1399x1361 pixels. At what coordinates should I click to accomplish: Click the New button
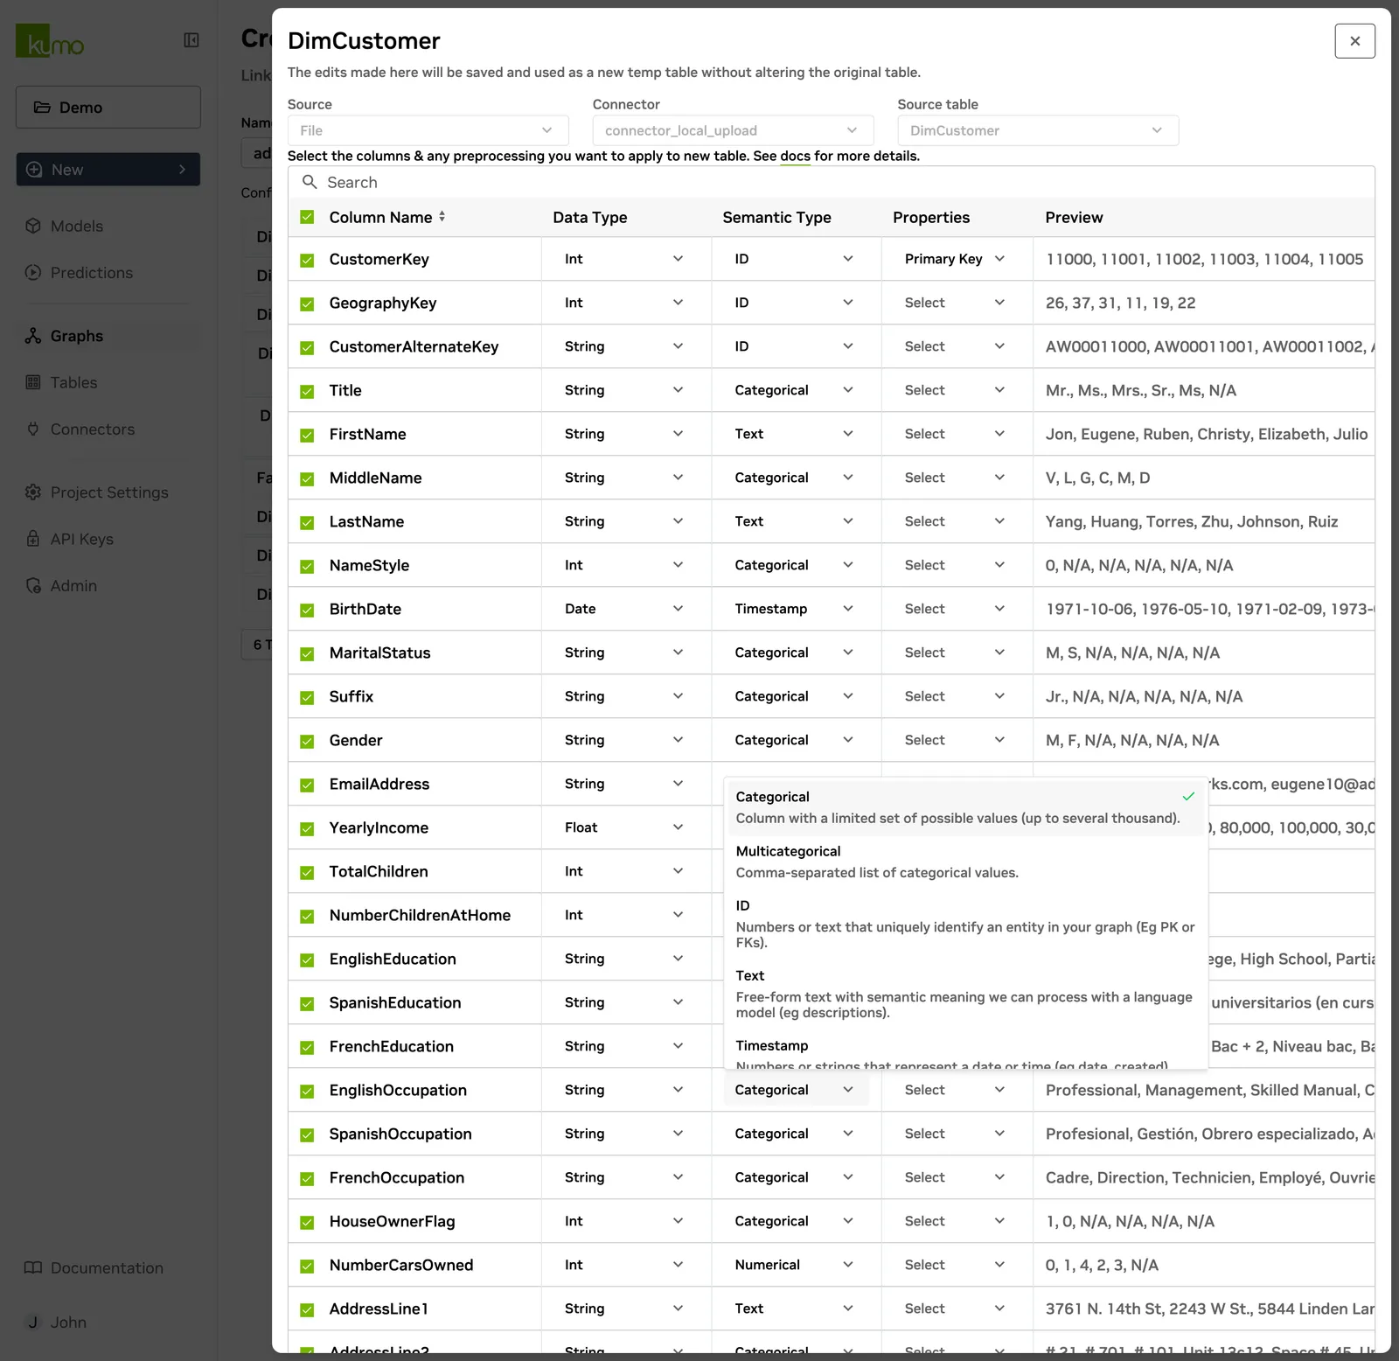click(x=108, y=170)
